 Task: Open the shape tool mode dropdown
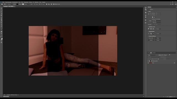[10, 4]
